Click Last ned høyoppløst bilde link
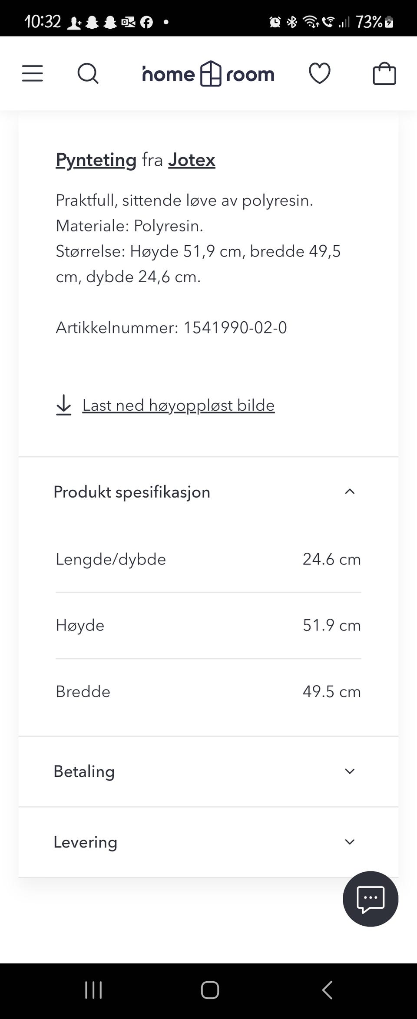 (178, 405)
